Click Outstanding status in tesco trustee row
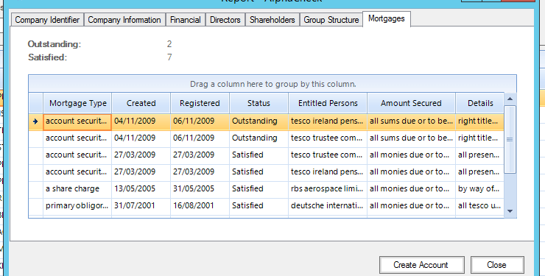This screenshot has width=545, height=276. click(259, 138)
